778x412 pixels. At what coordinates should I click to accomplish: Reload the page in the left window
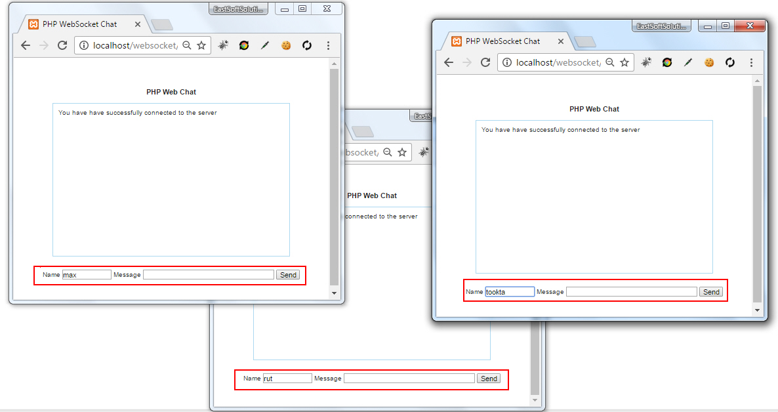point(62,45)
